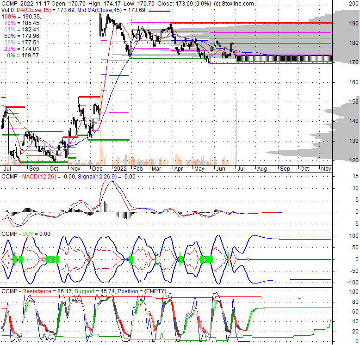This screenshot has height=345, width=360.
Task: Click the '50% = 179.96' retracement level
Action: (x=22, y=36)
